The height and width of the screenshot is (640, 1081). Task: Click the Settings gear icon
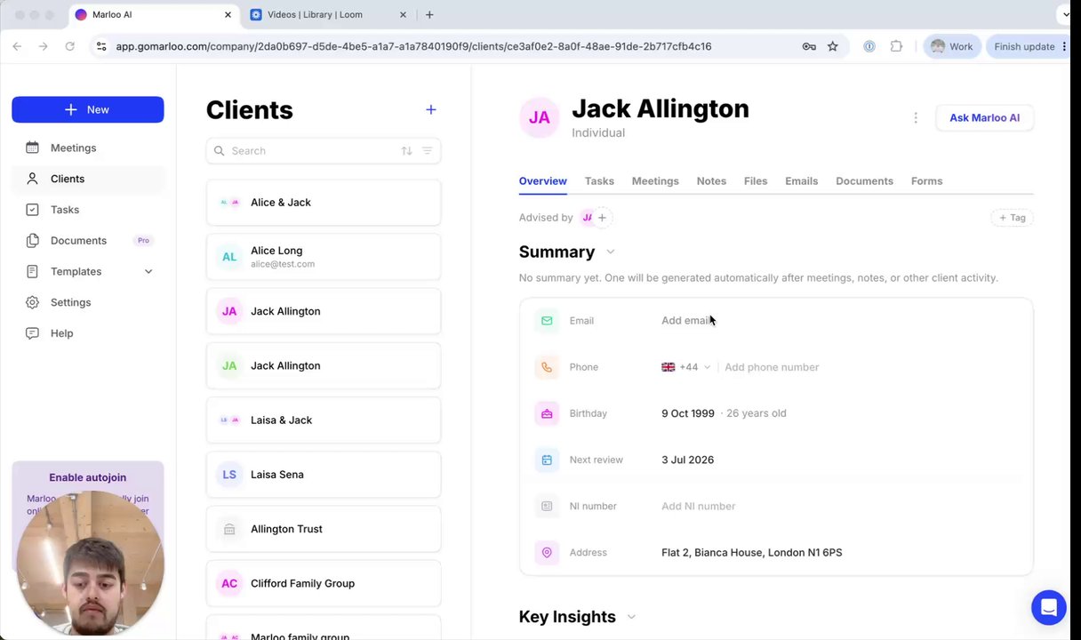point(33,302)
